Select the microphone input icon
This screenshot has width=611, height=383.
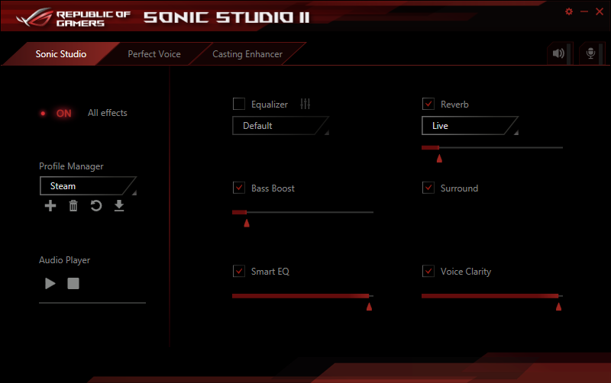point(590,53)
